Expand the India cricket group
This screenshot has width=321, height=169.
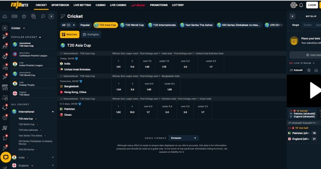(53, 157)
